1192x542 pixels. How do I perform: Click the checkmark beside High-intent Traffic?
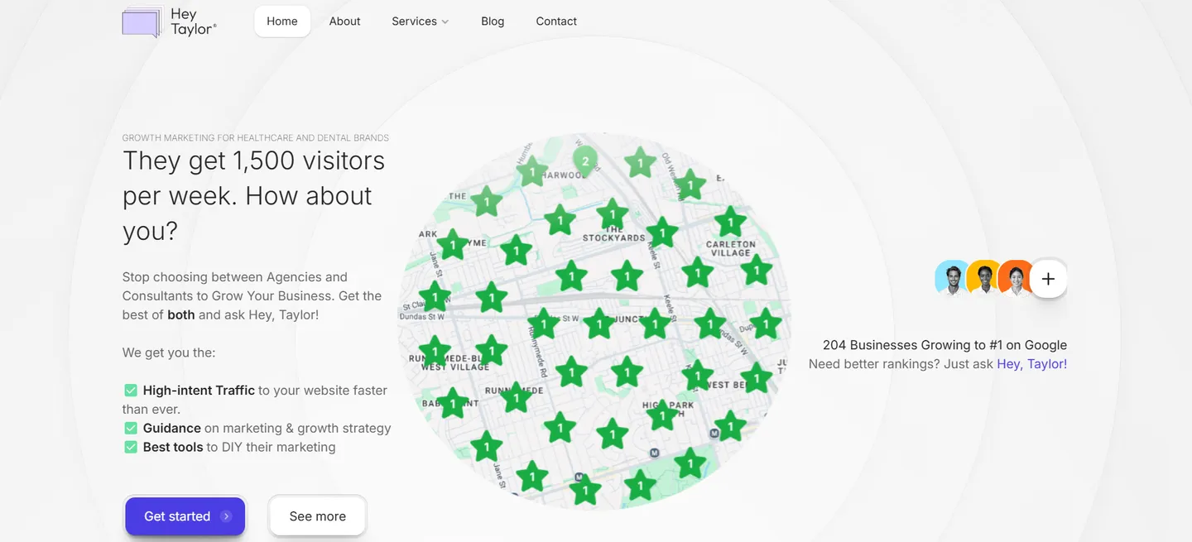point(130,391)
